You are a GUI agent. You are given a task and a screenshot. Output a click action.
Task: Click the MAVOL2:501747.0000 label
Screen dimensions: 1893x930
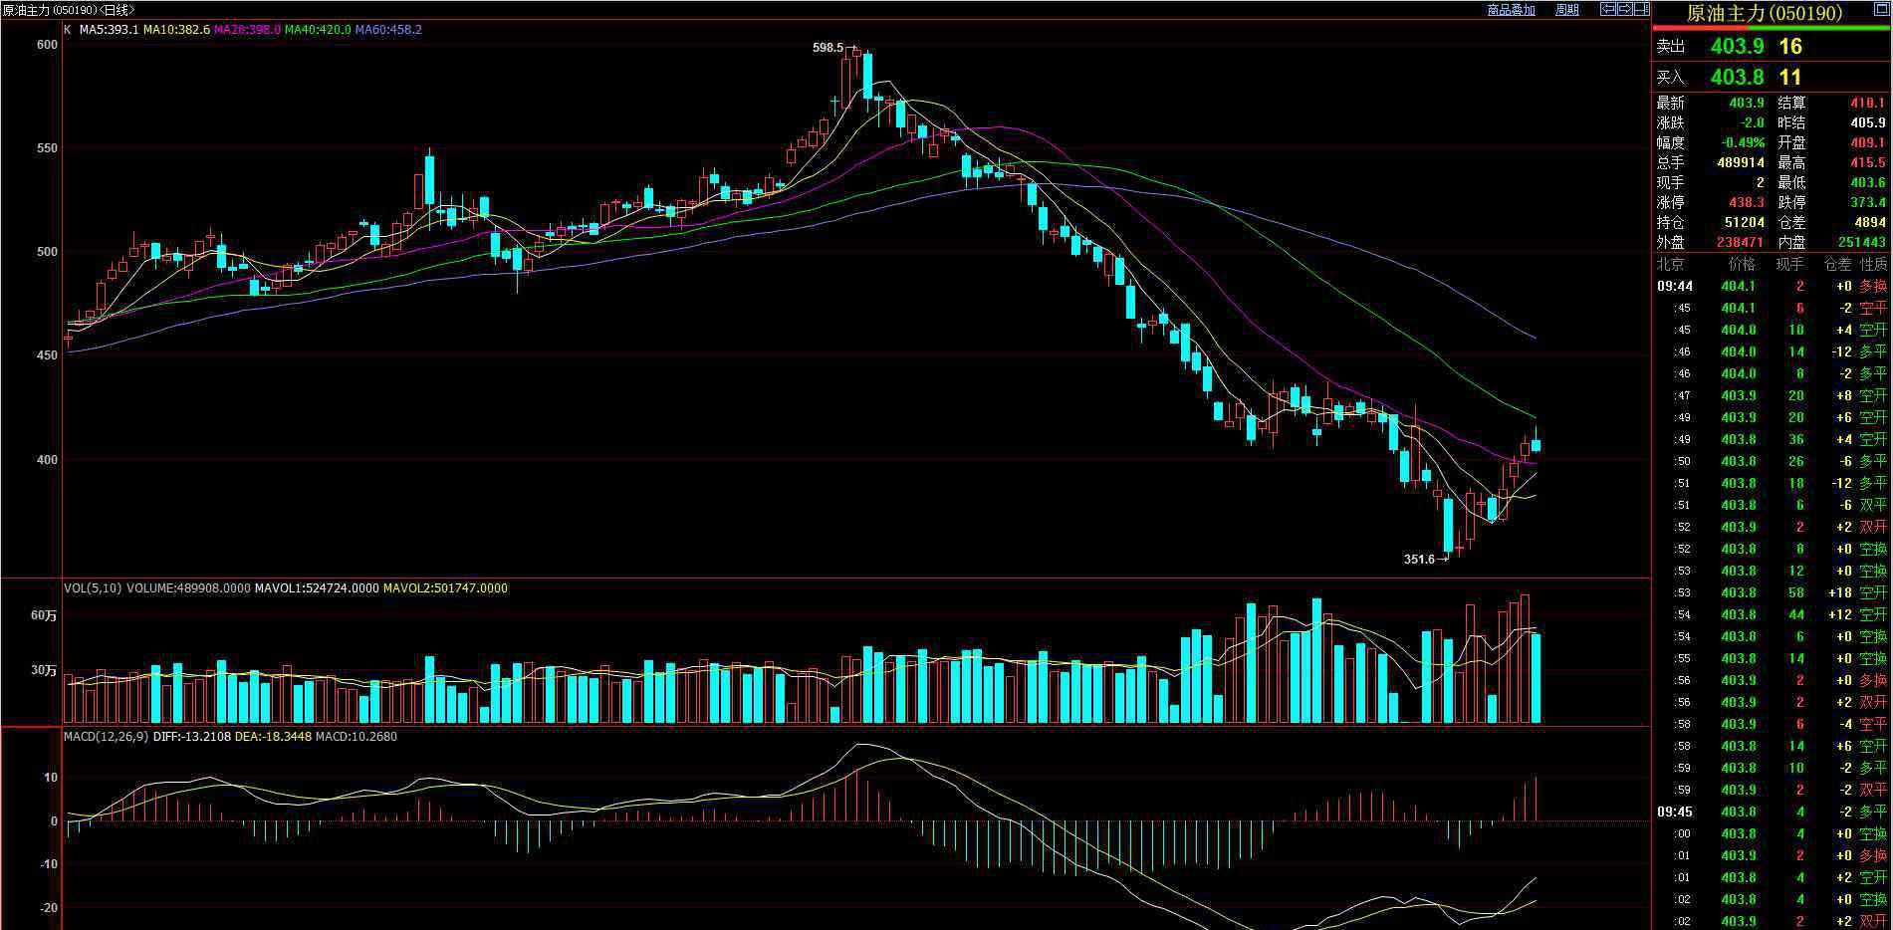(x=445, y=588)
